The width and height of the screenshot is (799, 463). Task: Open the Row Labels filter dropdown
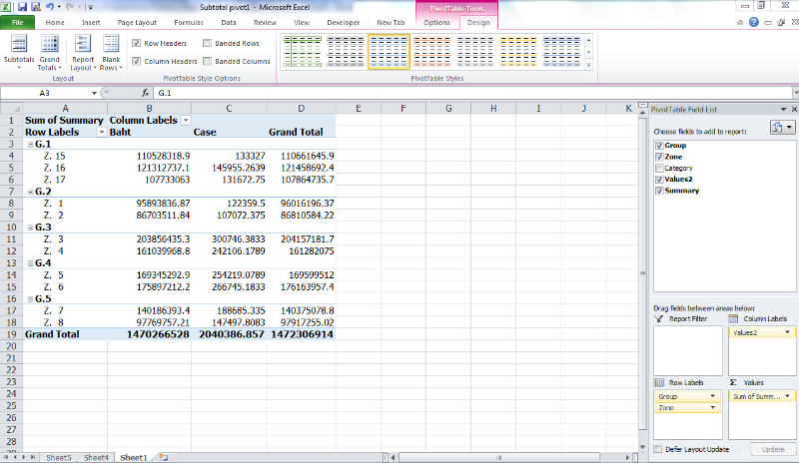[x=101, y=132]
